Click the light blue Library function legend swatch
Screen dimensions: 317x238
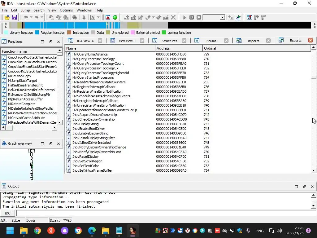click(x=6, y=33)
